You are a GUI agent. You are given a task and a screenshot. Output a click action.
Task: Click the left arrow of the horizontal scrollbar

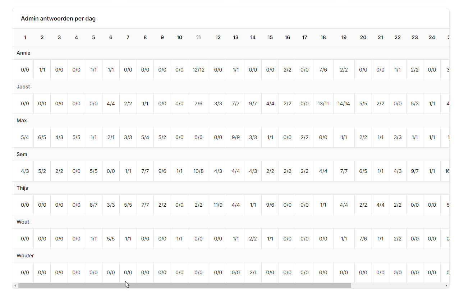tap(15, 286)
